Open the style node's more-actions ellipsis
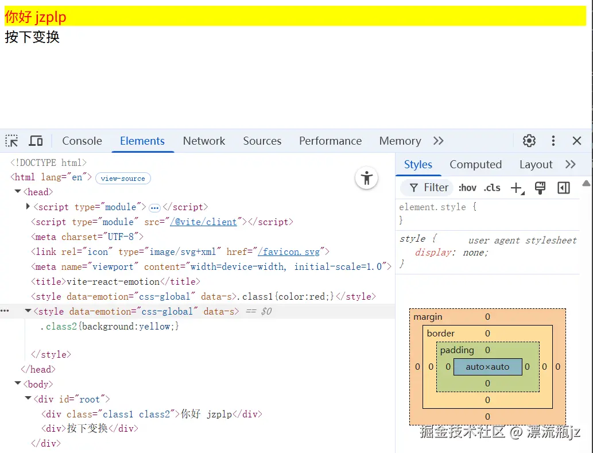593x453 pixels. (5, 311)
